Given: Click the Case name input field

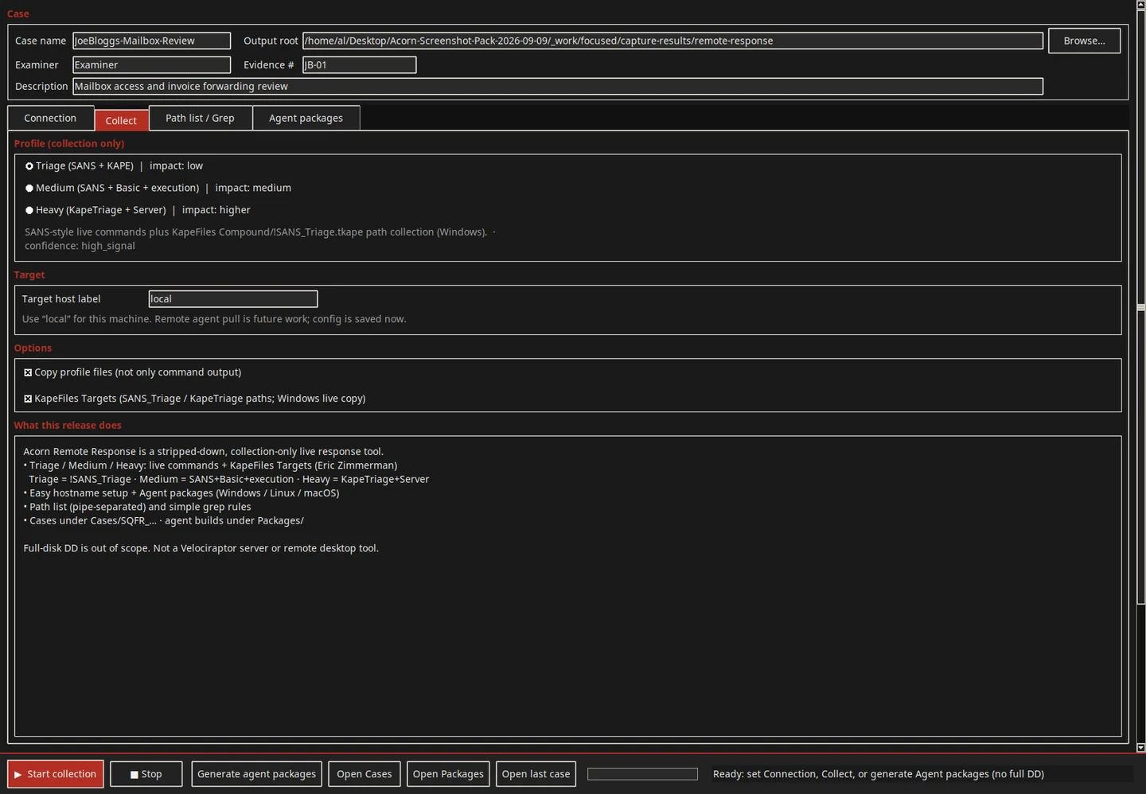Looking at the screenshot, I should [x=151, y=41].
